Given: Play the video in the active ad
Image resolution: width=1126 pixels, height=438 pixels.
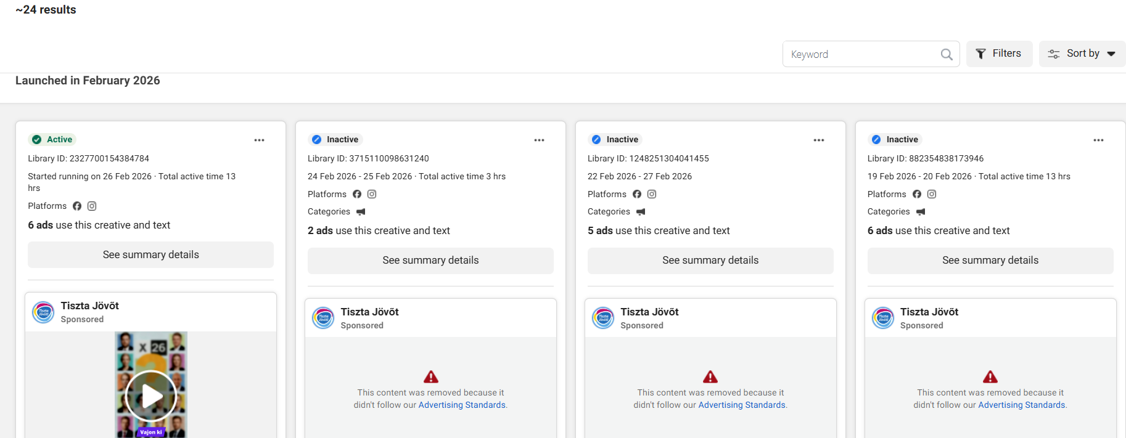Looking at the screenshot, I should point(151,395).
